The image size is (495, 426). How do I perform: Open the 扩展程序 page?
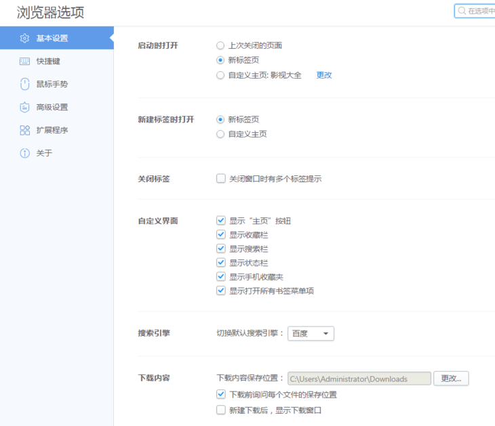(x=57, y=130)
